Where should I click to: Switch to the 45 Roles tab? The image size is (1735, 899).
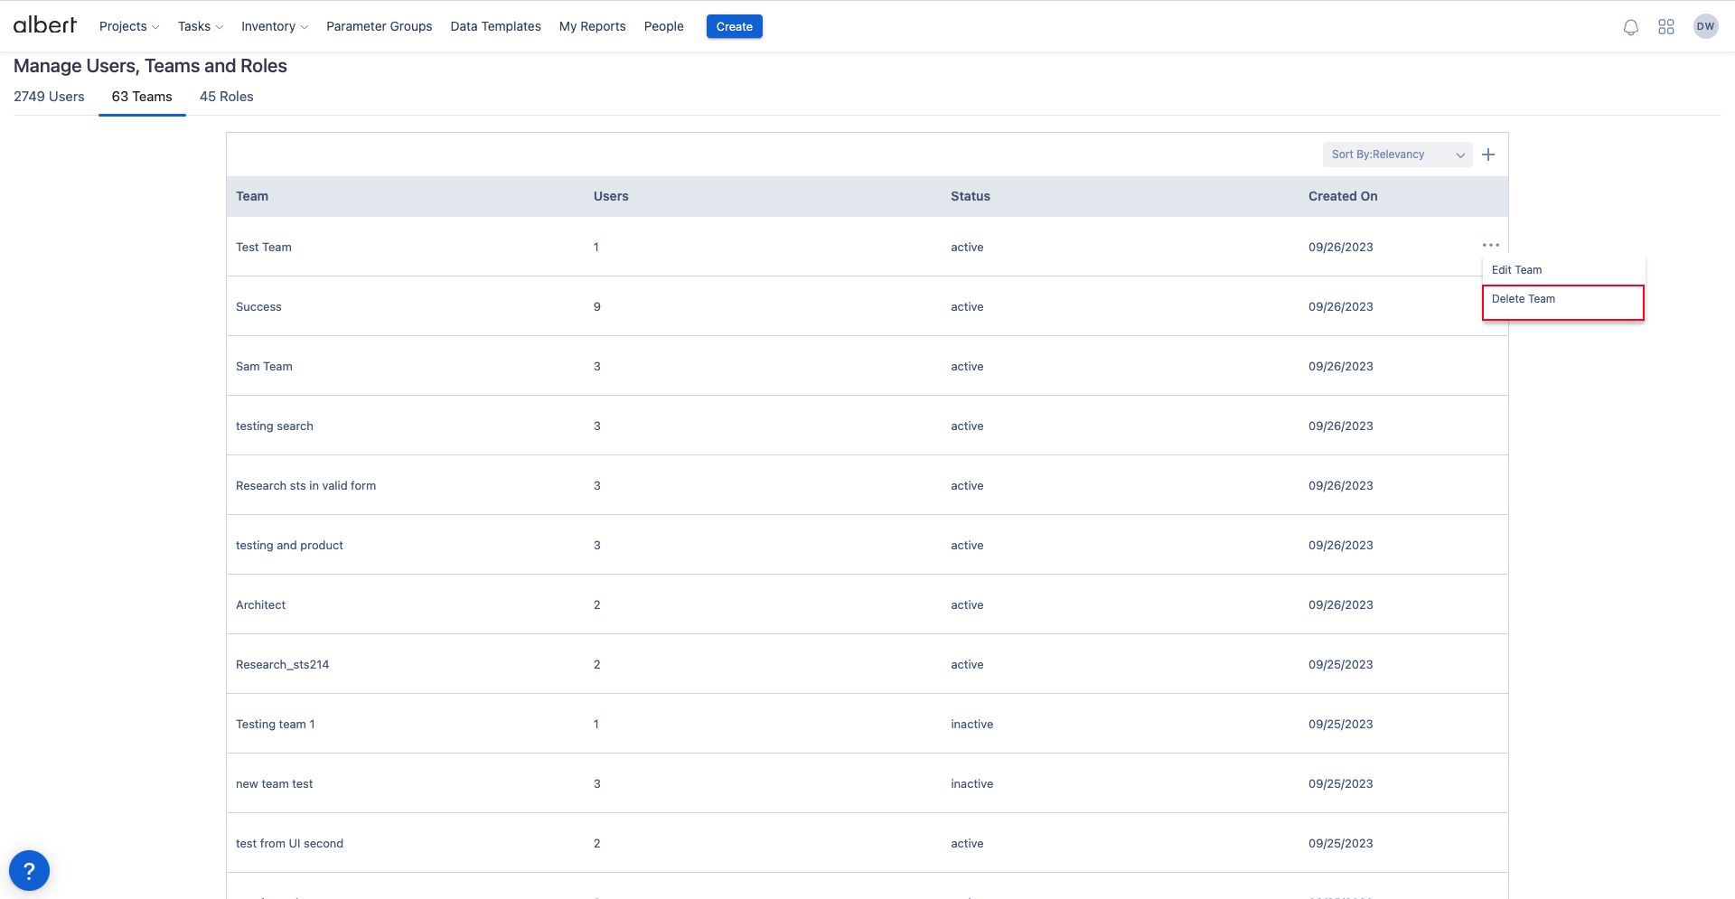coord(226,97)
